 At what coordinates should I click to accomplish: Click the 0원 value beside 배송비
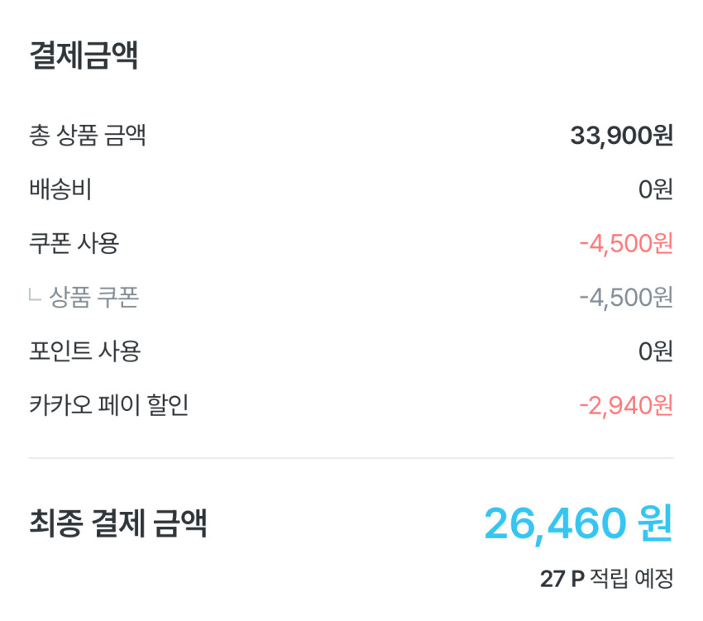point(655,189)
